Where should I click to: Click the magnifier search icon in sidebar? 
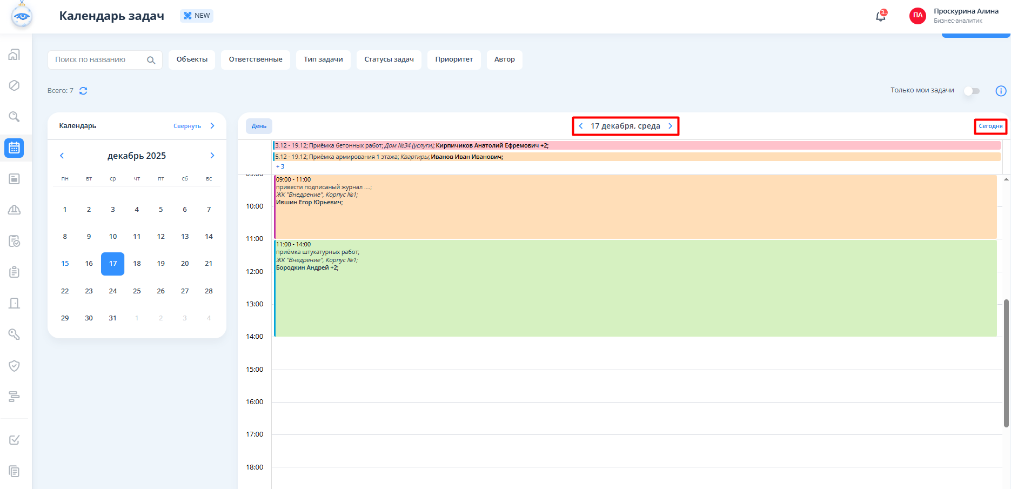coord(15,117)
